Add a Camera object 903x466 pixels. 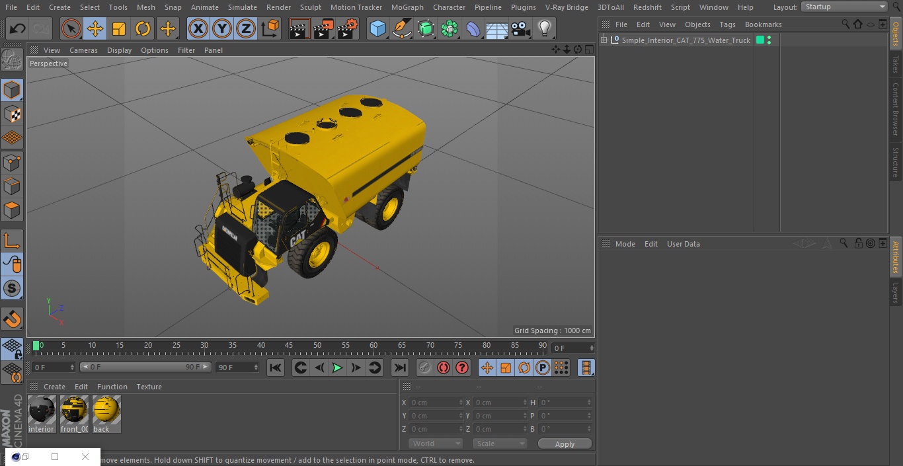521,28
